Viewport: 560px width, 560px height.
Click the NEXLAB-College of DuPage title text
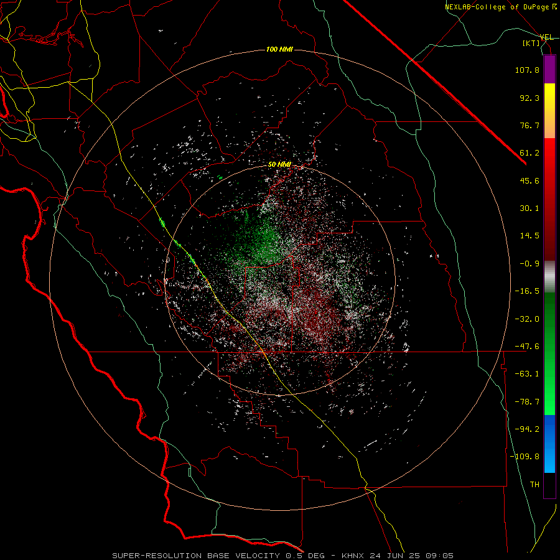(x=501, y=7)
